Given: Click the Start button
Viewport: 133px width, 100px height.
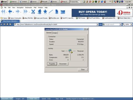Looking at the screenshot, I should point(4,2).
